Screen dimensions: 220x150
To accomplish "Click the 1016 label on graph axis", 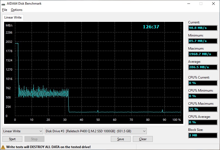I will 9,79.
